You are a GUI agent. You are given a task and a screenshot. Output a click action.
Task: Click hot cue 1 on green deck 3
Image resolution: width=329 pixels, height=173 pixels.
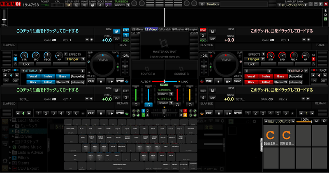38,113
